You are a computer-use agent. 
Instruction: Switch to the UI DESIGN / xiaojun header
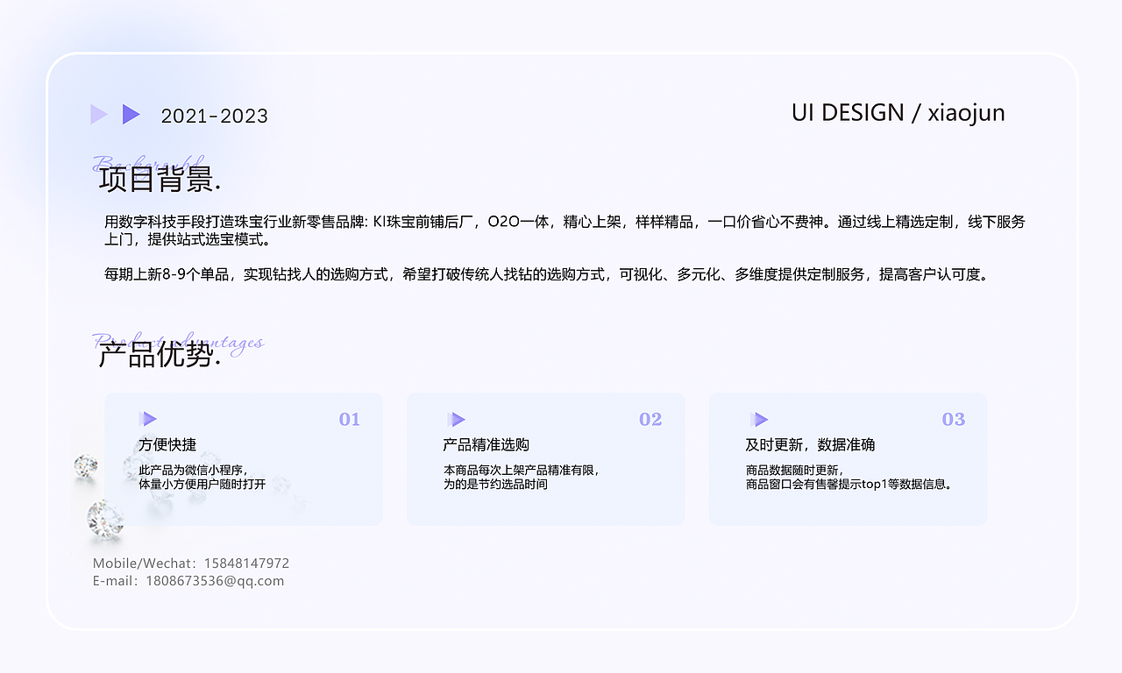pos(898,112)
